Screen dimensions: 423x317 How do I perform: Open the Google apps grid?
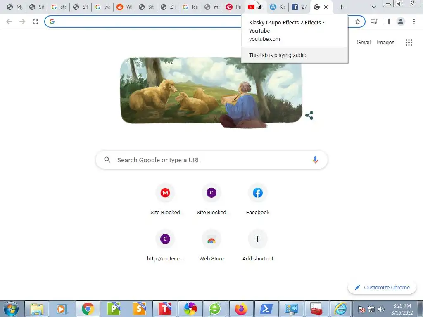pyautogui.click(x=409, y=43)
